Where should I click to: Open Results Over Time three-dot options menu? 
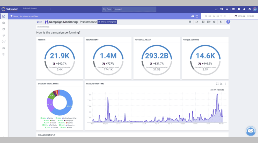pos(225,84)
